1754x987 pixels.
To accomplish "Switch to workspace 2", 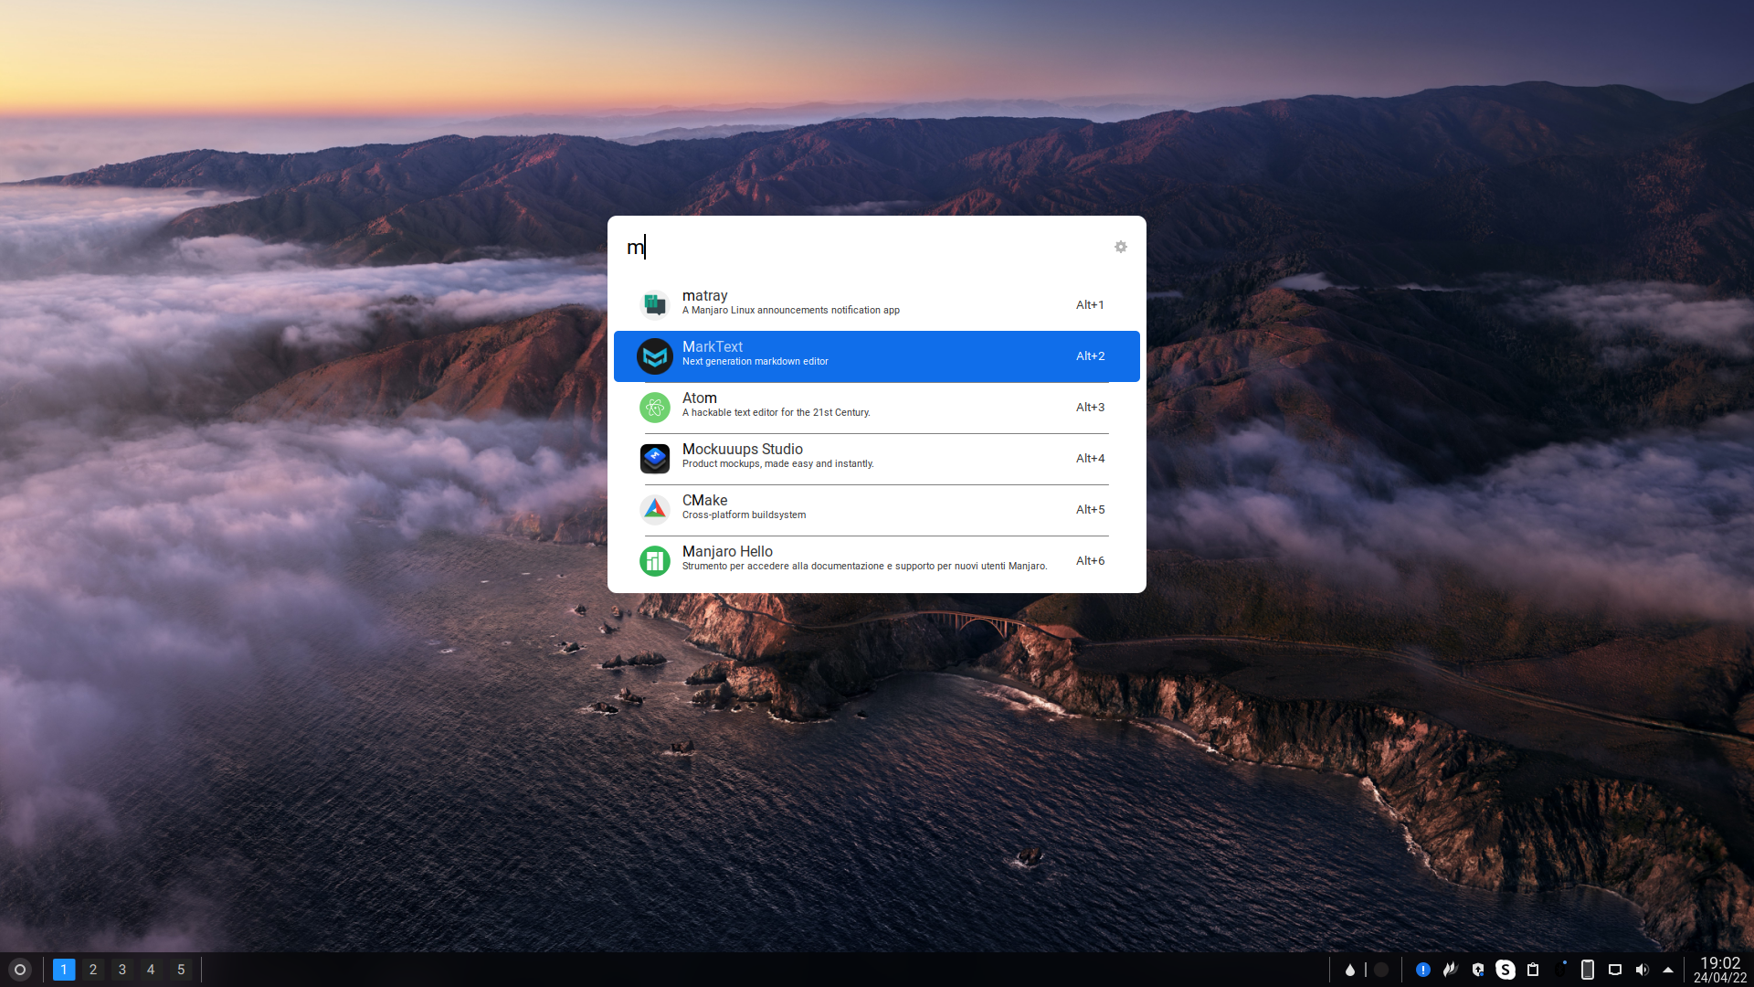I will [x=93, y=970].
